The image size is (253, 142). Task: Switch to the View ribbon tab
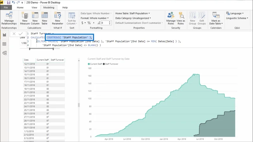coord(34,8)
